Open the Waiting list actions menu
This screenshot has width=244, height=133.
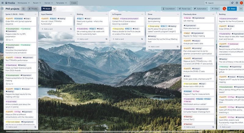[x=106, y=14]
